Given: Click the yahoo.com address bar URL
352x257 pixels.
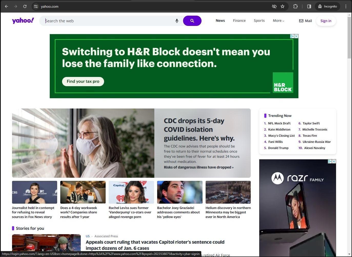Looking at the screenshot, I should click(x=49, y=6).
